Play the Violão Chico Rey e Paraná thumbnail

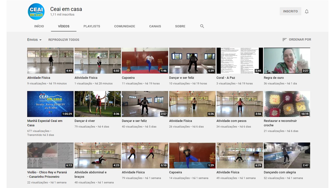(x=51, y=155)
